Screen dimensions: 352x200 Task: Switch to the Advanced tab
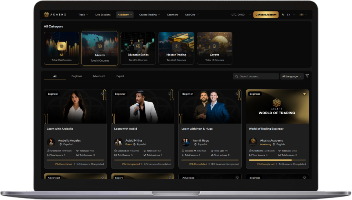click(x=98, y=76)
